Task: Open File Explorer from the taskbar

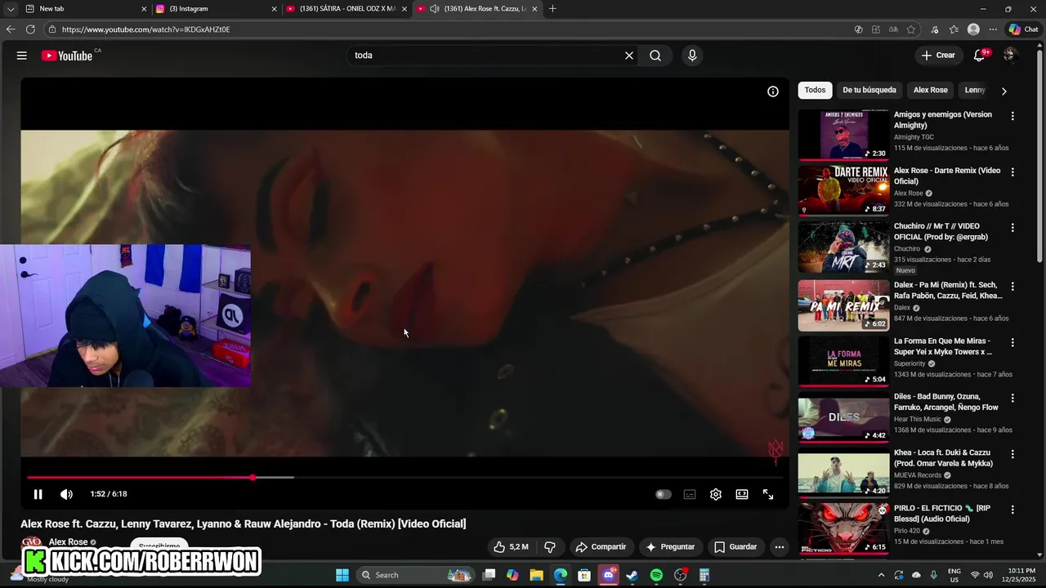Action: point(537,575)
